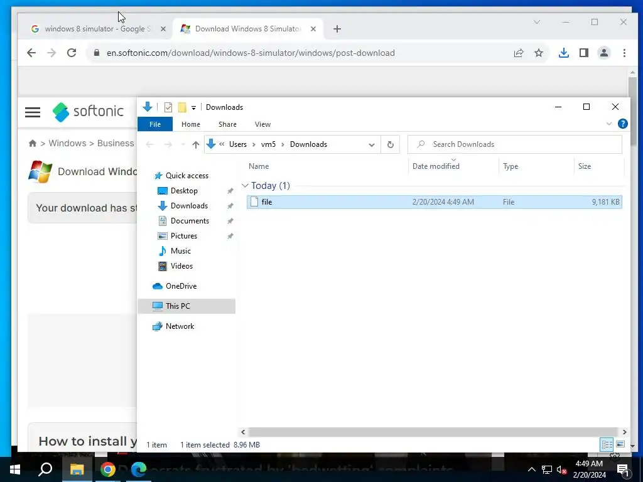Viewport: 643px width, 482px height.
Task: Click the Explorer back arrow
Action: tap(150, 144)
